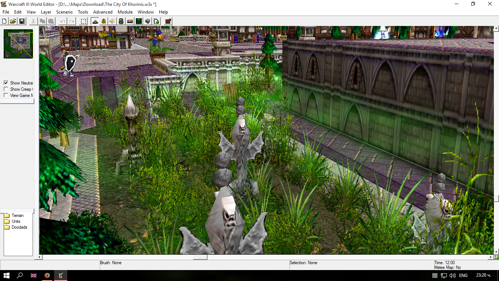This screenshot has width=499, height=281.
Task: Open the AI Editor green face icon
Action: pyautogui.click(x=139, y=21)
